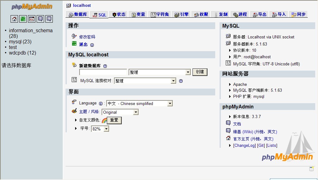The width and height of the screenshot is (318, 180).
Task: Open the 导出 tab
Action: [259, 14]
